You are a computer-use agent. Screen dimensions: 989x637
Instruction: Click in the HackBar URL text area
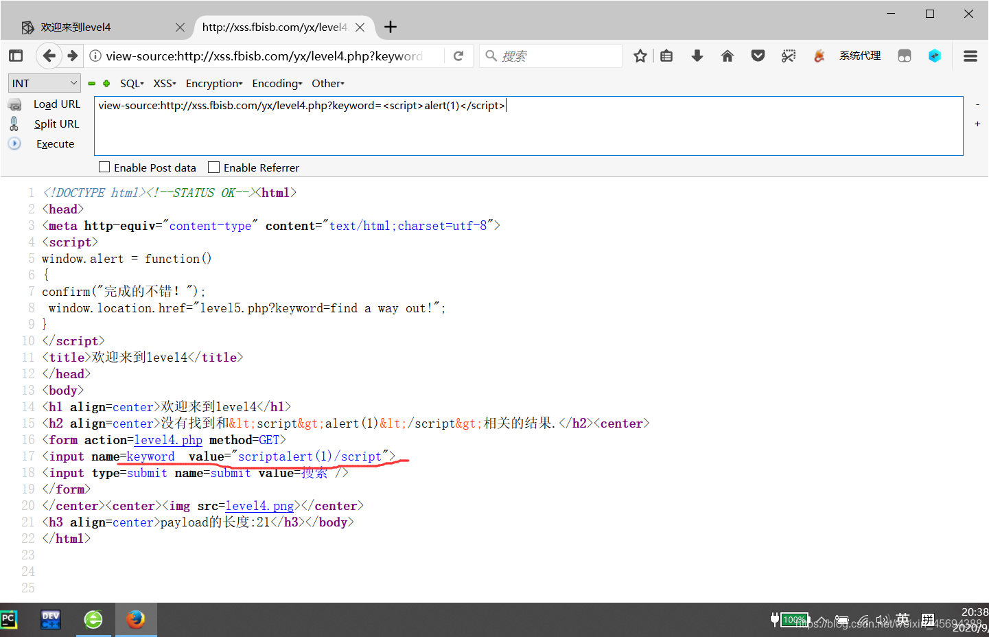point(528,126)
